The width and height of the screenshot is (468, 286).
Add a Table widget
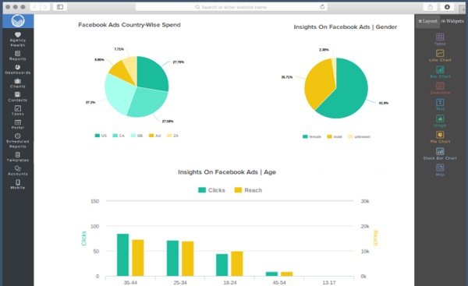[x=440, y=40]
